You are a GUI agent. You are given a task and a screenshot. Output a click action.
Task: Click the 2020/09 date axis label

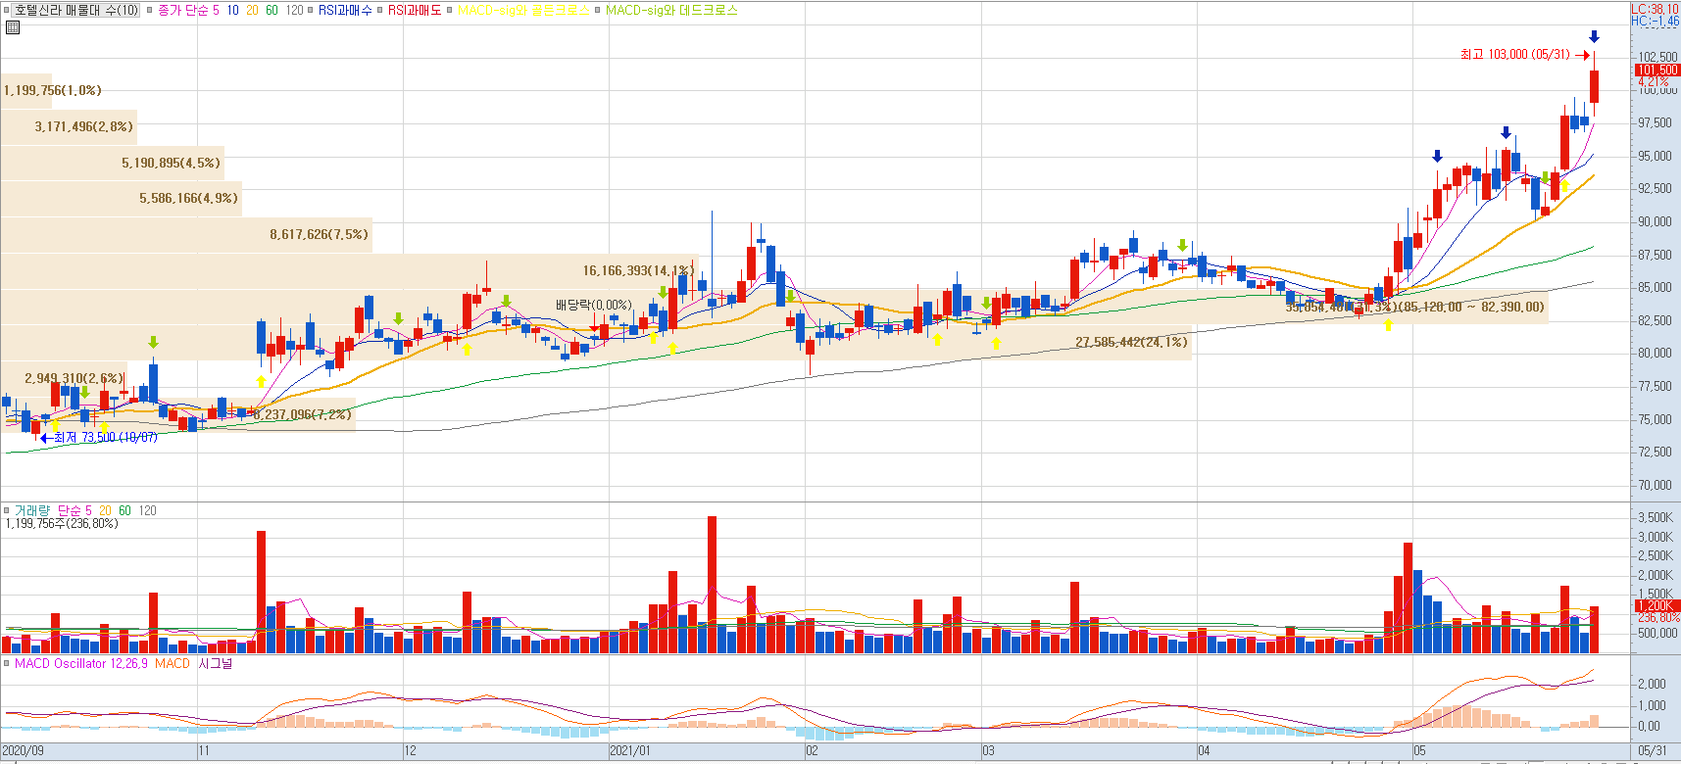pos(24,751)
